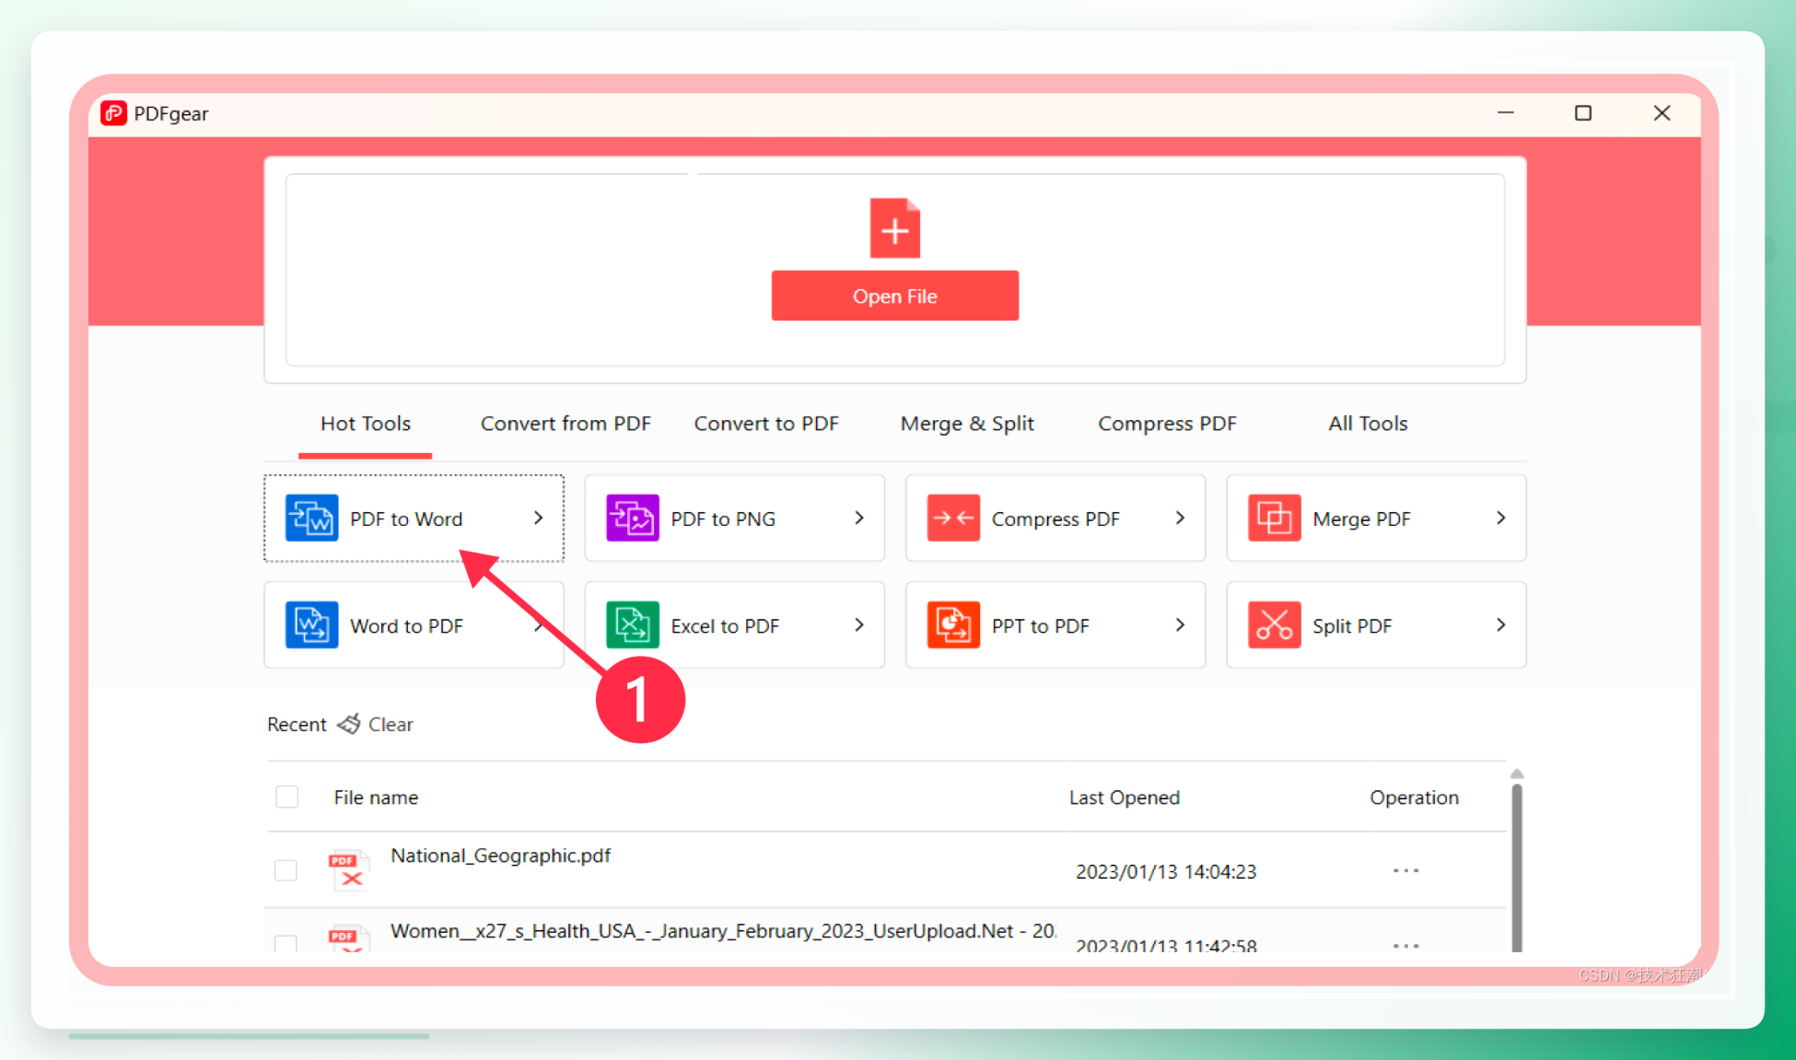Image resolution: width=1796 pixels, height=1060 pixels.
Task: Click the File name column header
Action: [x=376, y=798]
